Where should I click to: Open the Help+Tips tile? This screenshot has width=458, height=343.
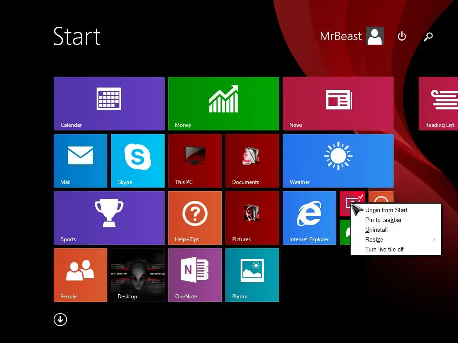point(195,218)
